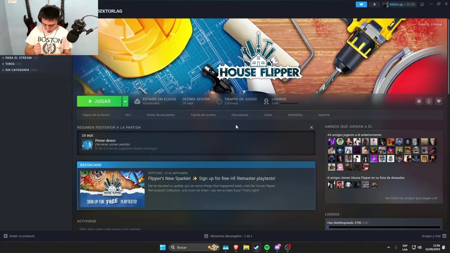Click the Tiempo de Juego clock icon
Viewport: 450px width, 253px height.
(x=219, y=101)
